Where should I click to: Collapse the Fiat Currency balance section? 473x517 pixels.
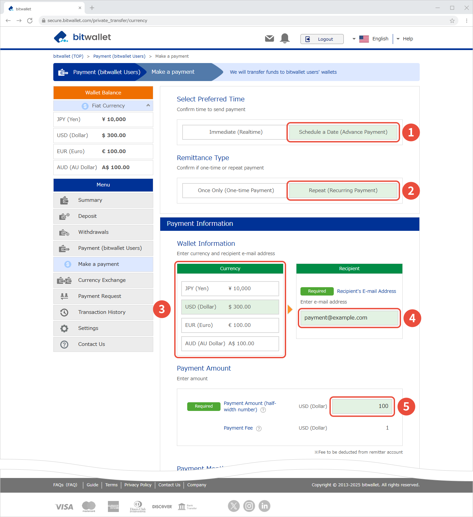tap(148, 105)
